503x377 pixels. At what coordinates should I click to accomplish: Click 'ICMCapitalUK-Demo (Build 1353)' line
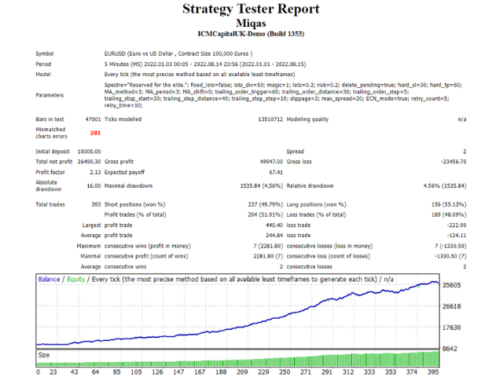[251, 34]
